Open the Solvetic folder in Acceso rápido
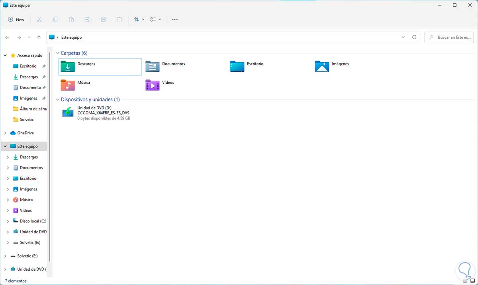 coord(27,120)
